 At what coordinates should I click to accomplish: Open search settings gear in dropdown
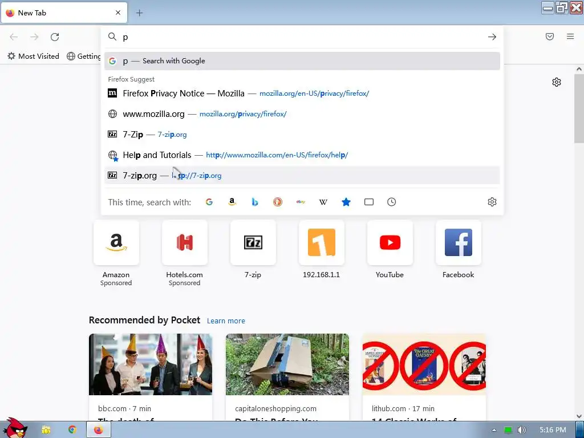[x=492, y=202]
